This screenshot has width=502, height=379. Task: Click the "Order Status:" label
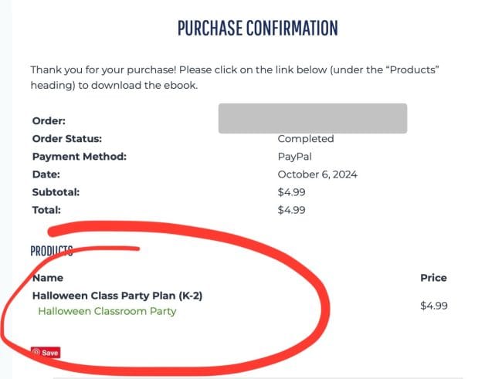click(x=67, y=139)
